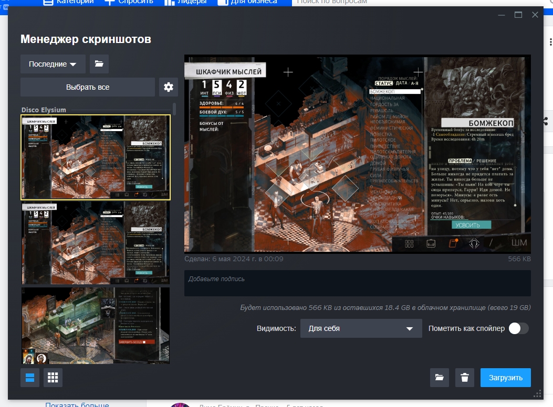Click the Менеджер скриншотов title
This screenshot has height=407, width=553.
[86, 39]
